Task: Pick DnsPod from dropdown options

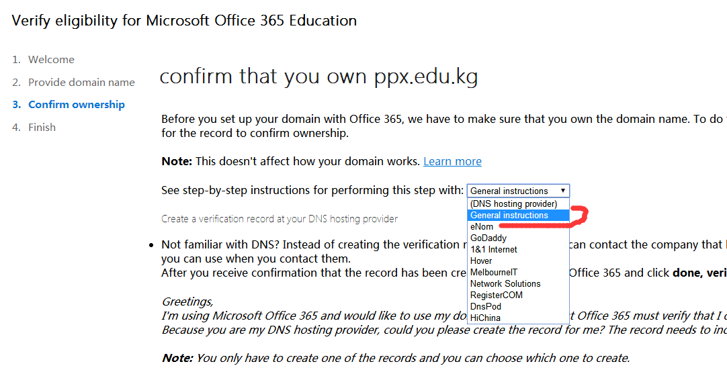Action: (486, 306)
